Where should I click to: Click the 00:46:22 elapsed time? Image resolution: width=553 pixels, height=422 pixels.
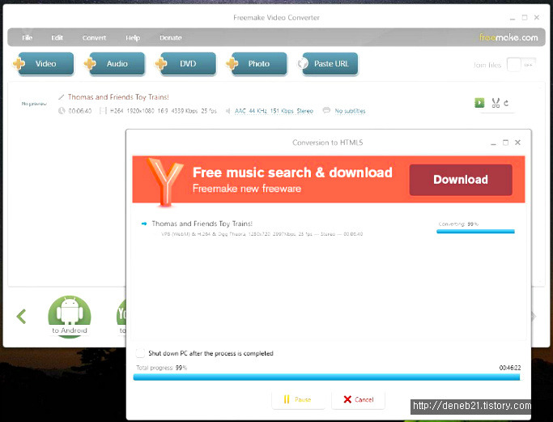pyautogui.click(x=510, y=368)
